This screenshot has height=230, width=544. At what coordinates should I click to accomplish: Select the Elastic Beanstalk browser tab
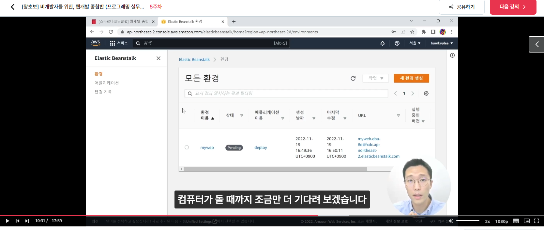point(192,22)
